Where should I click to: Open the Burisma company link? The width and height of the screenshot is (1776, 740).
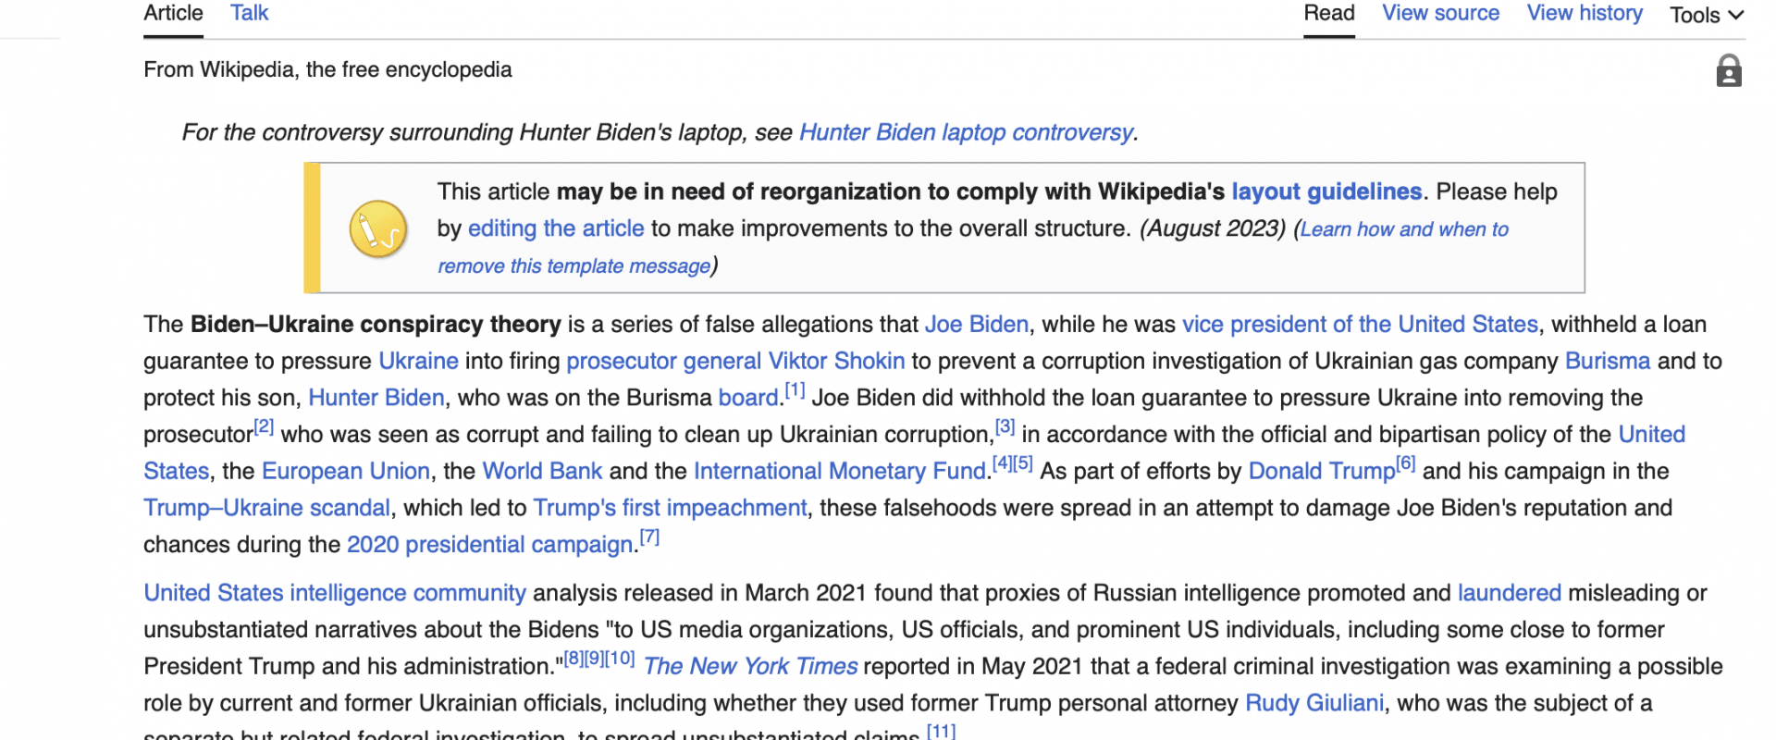pyautogui.click(x=1607, y=361)
